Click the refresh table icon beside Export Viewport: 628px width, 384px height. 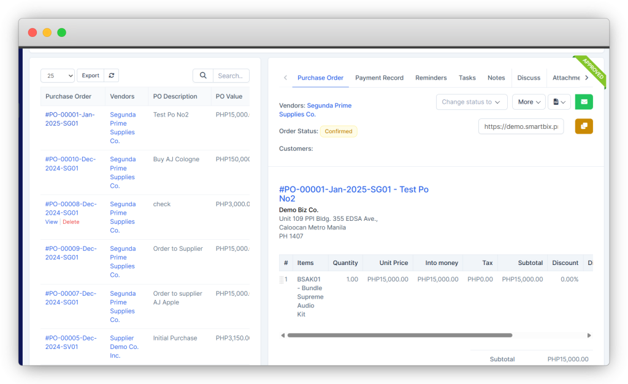point(111,75)
